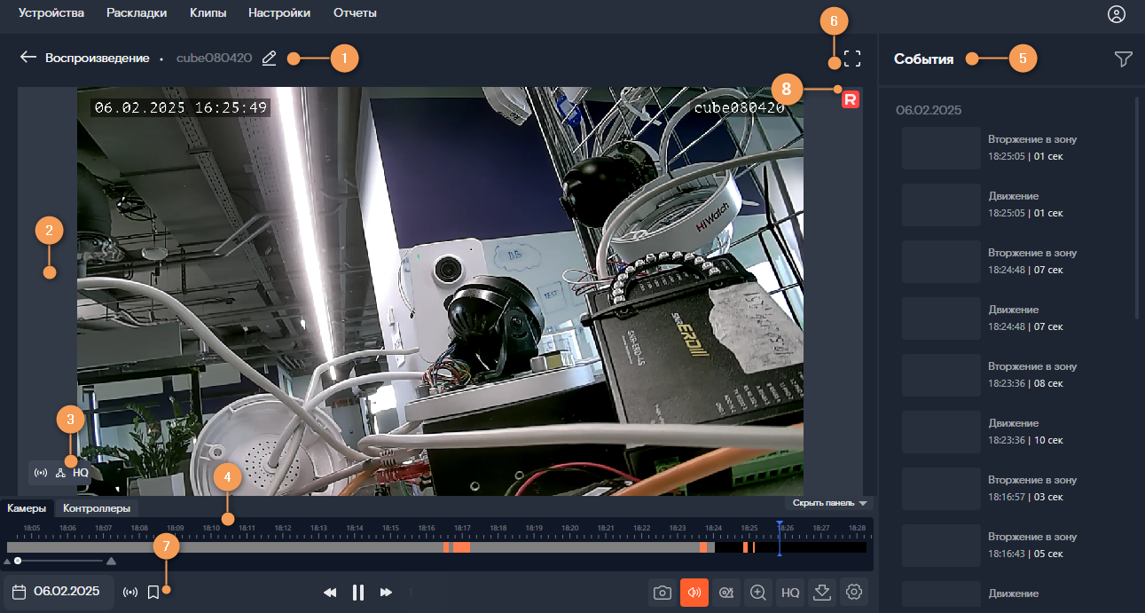Take a snapshot with the camera icon
The width and height of the screenshot is (1145, 613).
[662, 593]
